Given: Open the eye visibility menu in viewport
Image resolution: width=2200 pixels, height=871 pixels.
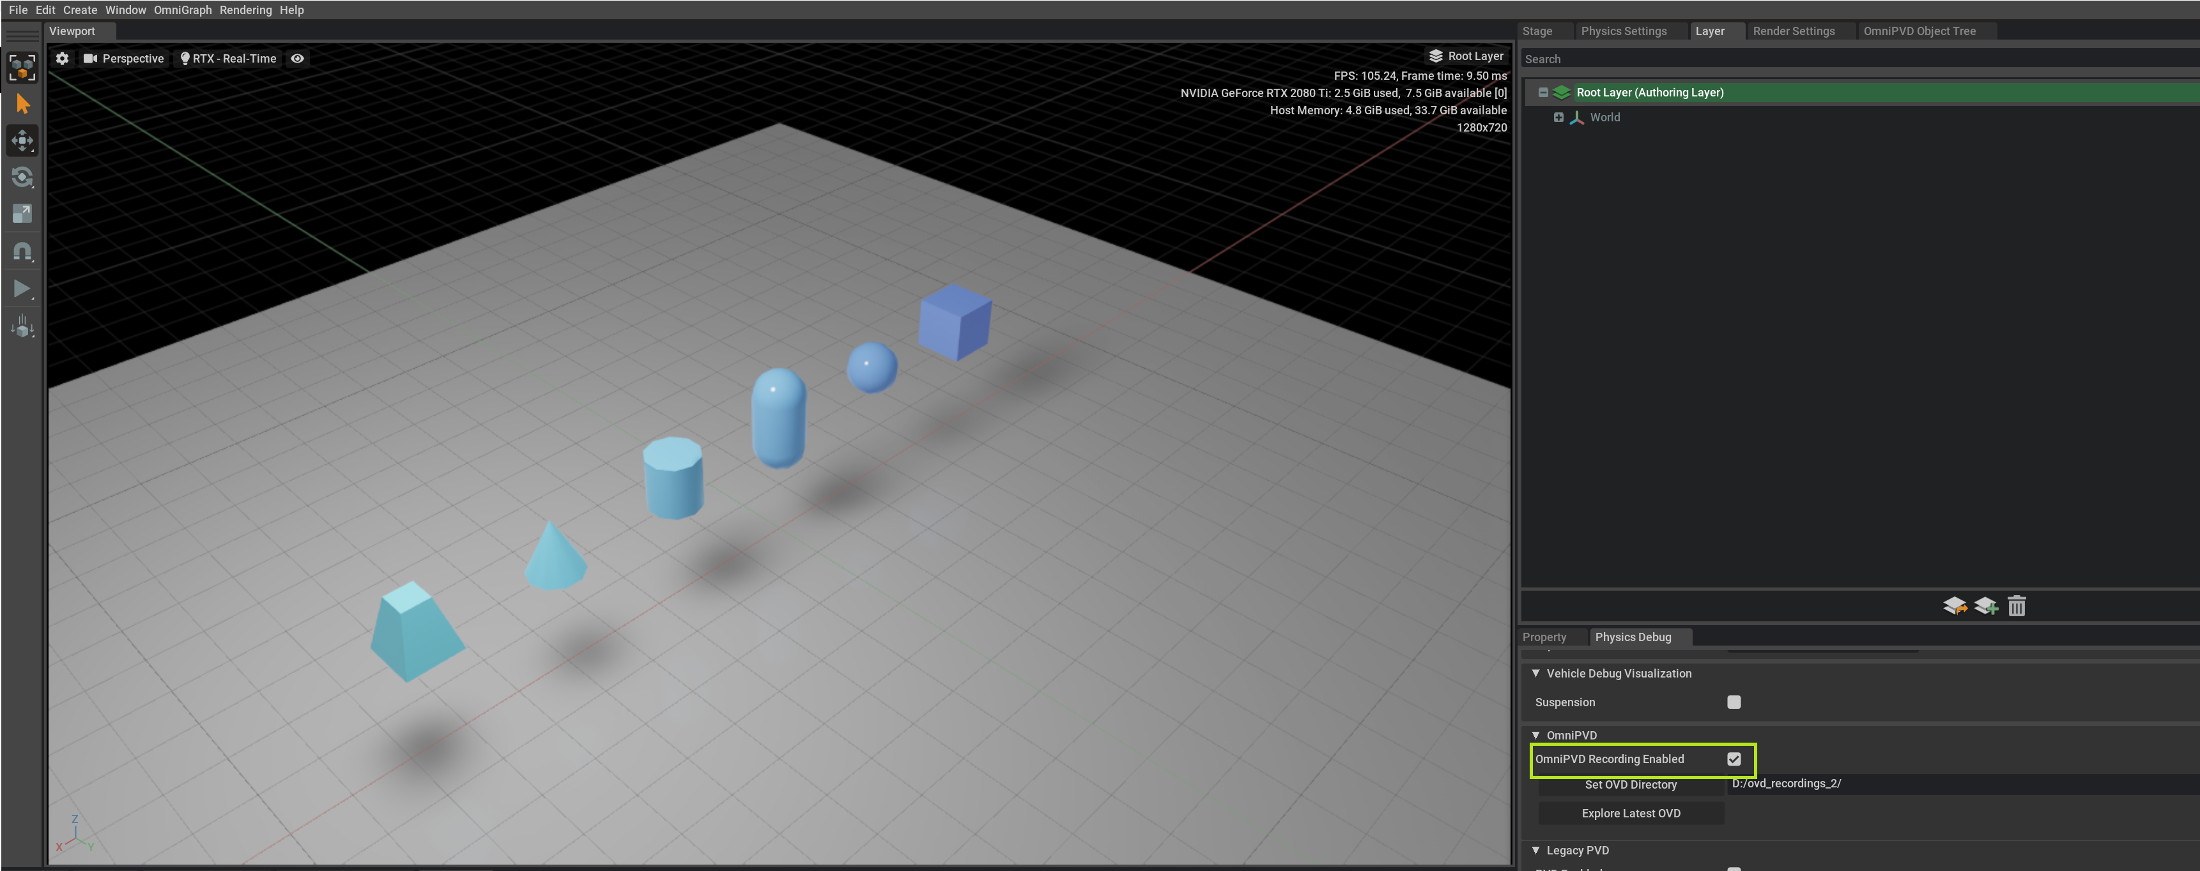Looking at the screenshot, I should click(x=297, y=58).
